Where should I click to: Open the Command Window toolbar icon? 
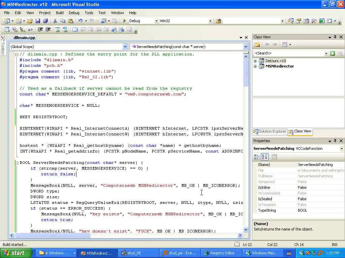[x=330, y=21]
